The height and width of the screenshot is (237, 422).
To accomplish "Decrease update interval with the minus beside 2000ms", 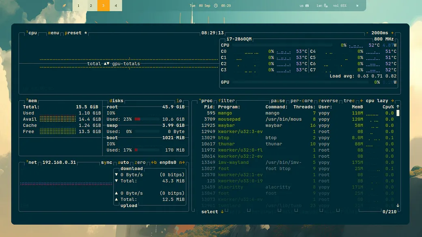I will click(367, 33).
